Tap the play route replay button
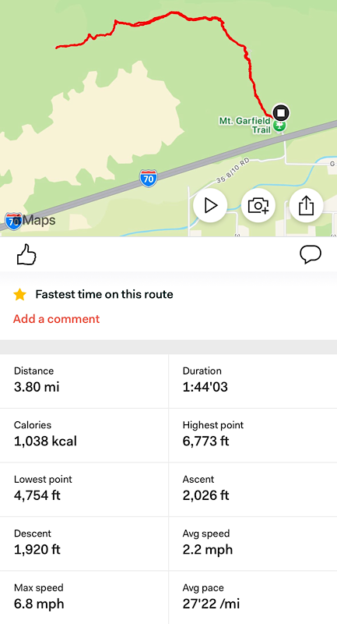 click(x=210, y=205)
